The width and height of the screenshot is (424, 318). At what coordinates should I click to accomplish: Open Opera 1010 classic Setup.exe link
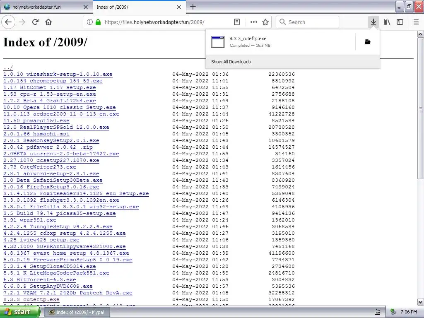click(60, 107)
